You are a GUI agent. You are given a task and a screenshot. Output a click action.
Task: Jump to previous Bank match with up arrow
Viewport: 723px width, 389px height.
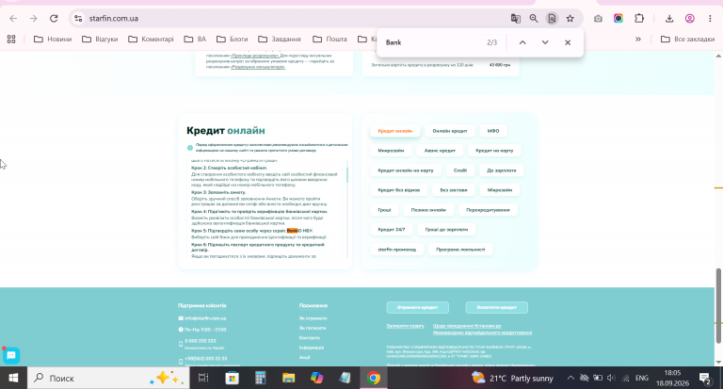(522, 42)
